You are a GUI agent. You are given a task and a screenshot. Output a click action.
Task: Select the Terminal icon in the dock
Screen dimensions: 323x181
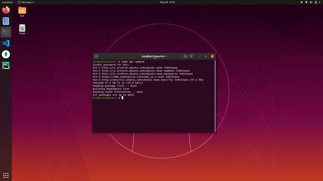(6, 32)
